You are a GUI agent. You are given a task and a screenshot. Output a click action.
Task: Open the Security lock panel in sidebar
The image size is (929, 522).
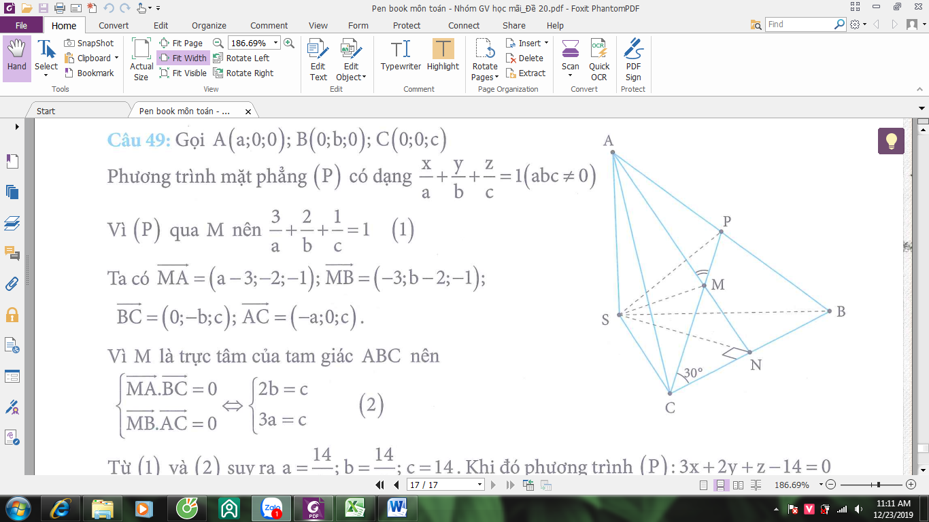(x=12, y=315)
